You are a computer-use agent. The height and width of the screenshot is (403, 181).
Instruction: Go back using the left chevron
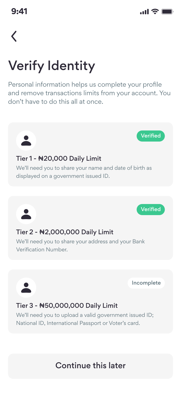click(14, 36)
